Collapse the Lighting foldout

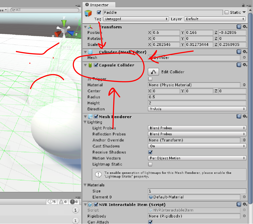(x=85, y=122)
